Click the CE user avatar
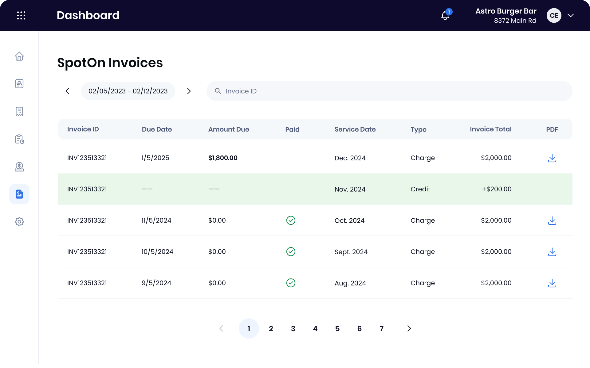Image resolution: width=590 pixels, height=368 pixels. [x=554, y=15]
